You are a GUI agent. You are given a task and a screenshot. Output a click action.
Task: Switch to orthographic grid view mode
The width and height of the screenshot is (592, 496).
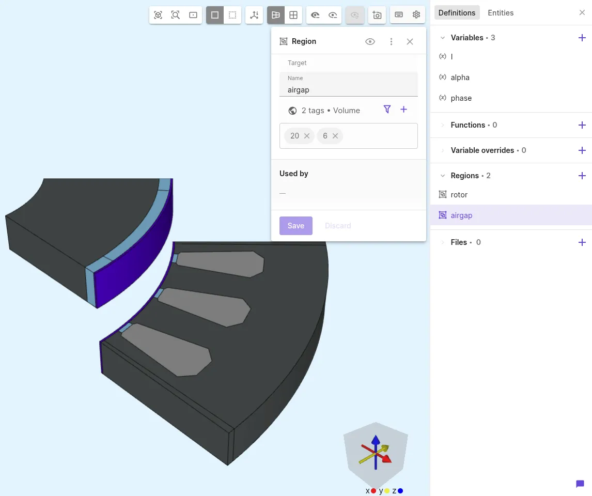click(x=293, y=15)
